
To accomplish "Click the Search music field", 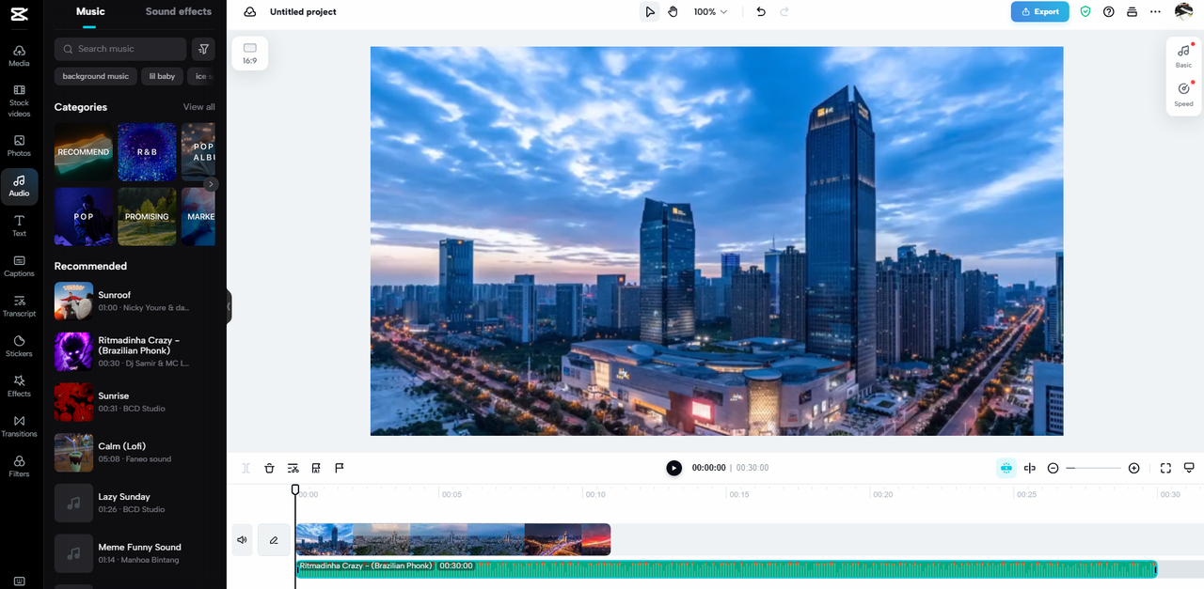I will [x=120, y=49].
